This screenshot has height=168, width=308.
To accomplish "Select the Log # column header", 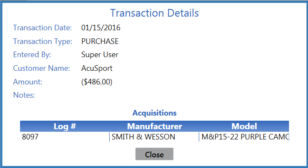I will [64, 126].
